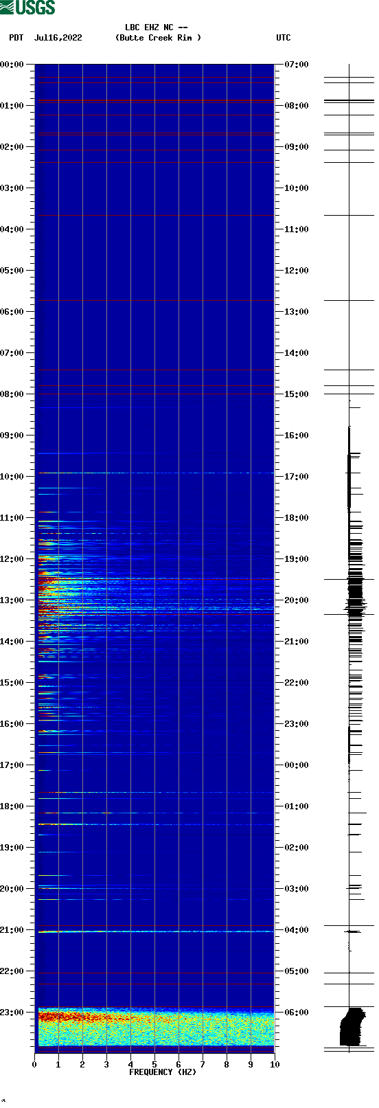The width and height of the screenshot is (379, 1108).
Task: Click the 'FREQUENCY (HZ)' axis label
Action: pos(163,1072)
